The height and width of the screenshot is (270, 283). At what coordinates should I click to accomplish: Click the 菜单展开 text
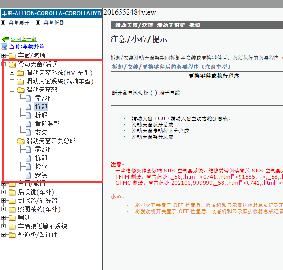tap(19, 23)
